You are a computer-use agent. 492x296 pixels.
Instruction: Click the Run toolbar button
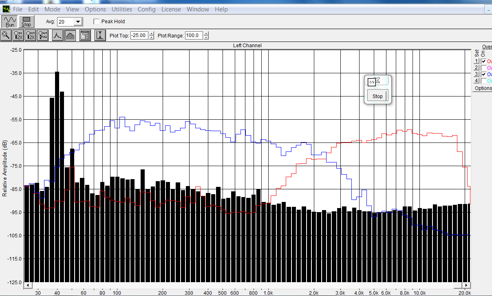[10, 22]
